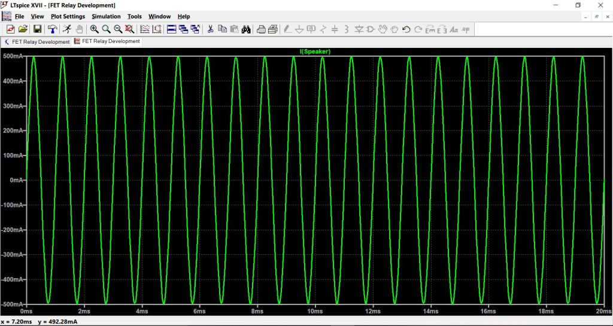Click the greyed SPICE directive .op icon
The height and width of the screenshot is (326, 613).
coord(466,29)
